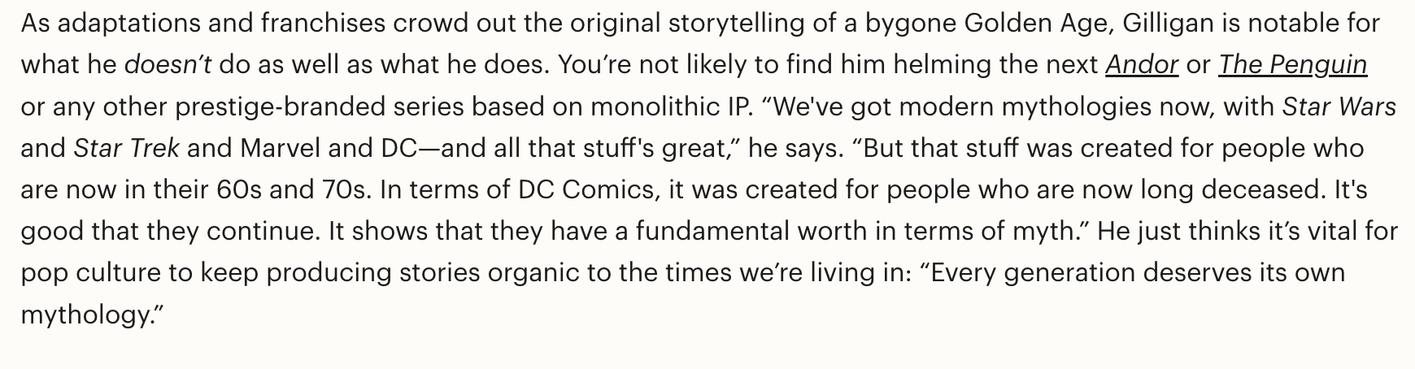Click the phrase "monolithic IP"
1415x369 pixels.
pyautogui.click(x=673, y=106)
